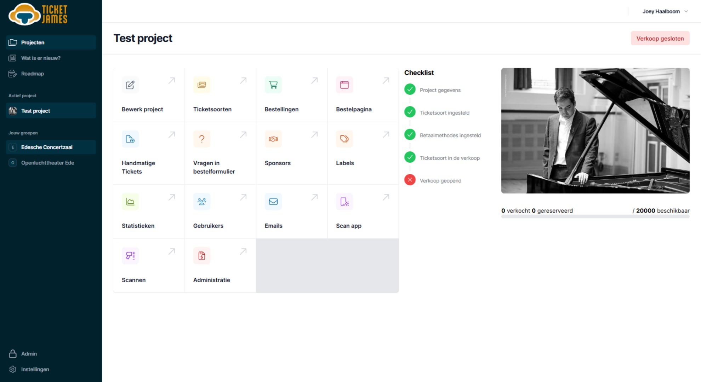Click the arrow on Gebruikers card
The height and width of the screenshot is (382, 701).
(243, 197)
